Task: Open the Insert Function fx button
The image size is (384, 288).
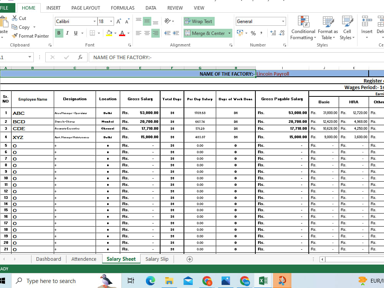Action: pos(80,57)
